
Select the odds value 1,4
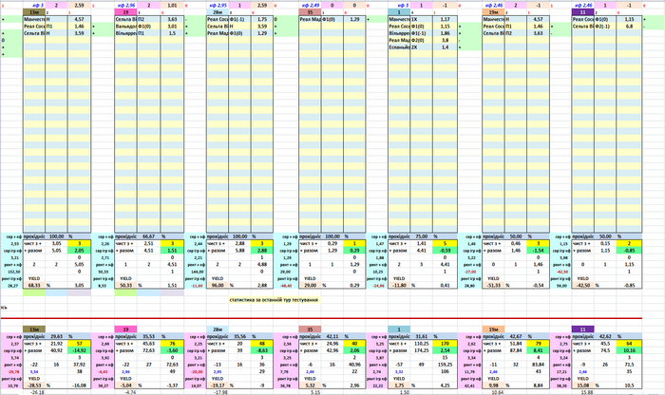[x=445, y=47]
